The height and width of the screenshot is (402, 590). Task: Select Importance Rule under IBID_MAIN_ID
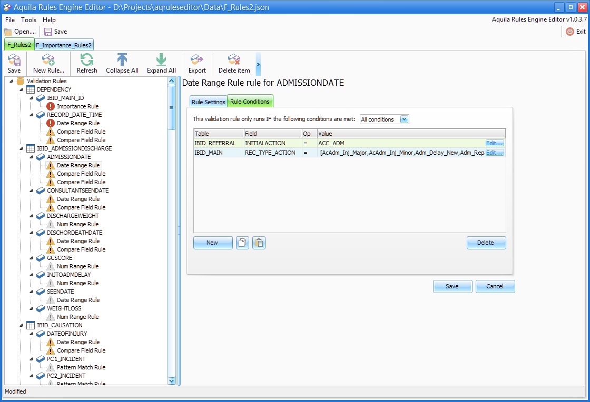click(x=77, y=106)
